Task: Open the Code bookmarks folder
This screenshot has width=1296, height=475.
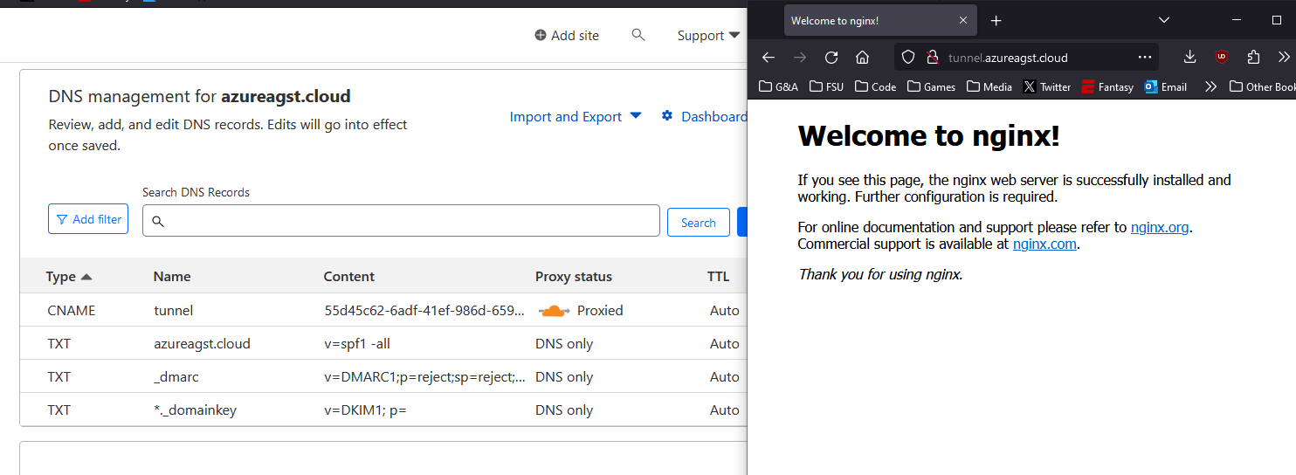Action: [x=876, y=86]
